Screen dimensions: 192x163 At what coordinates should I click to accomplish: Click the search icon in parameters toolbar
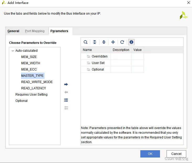coord(86,42)
